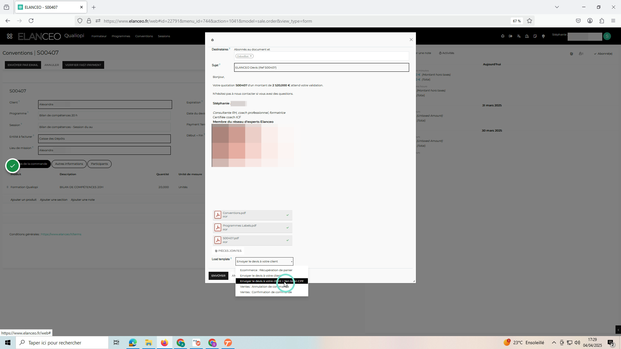Screen dimensions: 621x349
Task: Open Firefox from the Windows taskbar
Action: (x=164, y=343)
